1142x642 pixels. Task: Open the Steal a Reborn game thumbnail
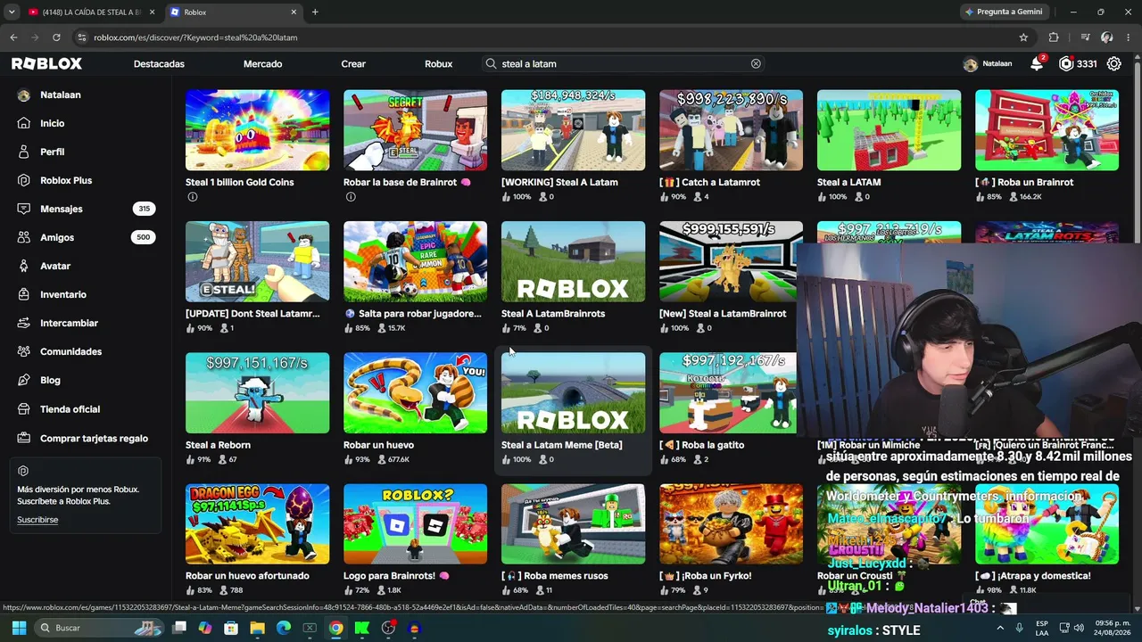[x=257, y=393]
